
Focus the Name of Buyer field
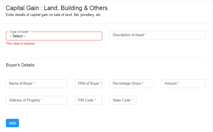tap(37, 84)
